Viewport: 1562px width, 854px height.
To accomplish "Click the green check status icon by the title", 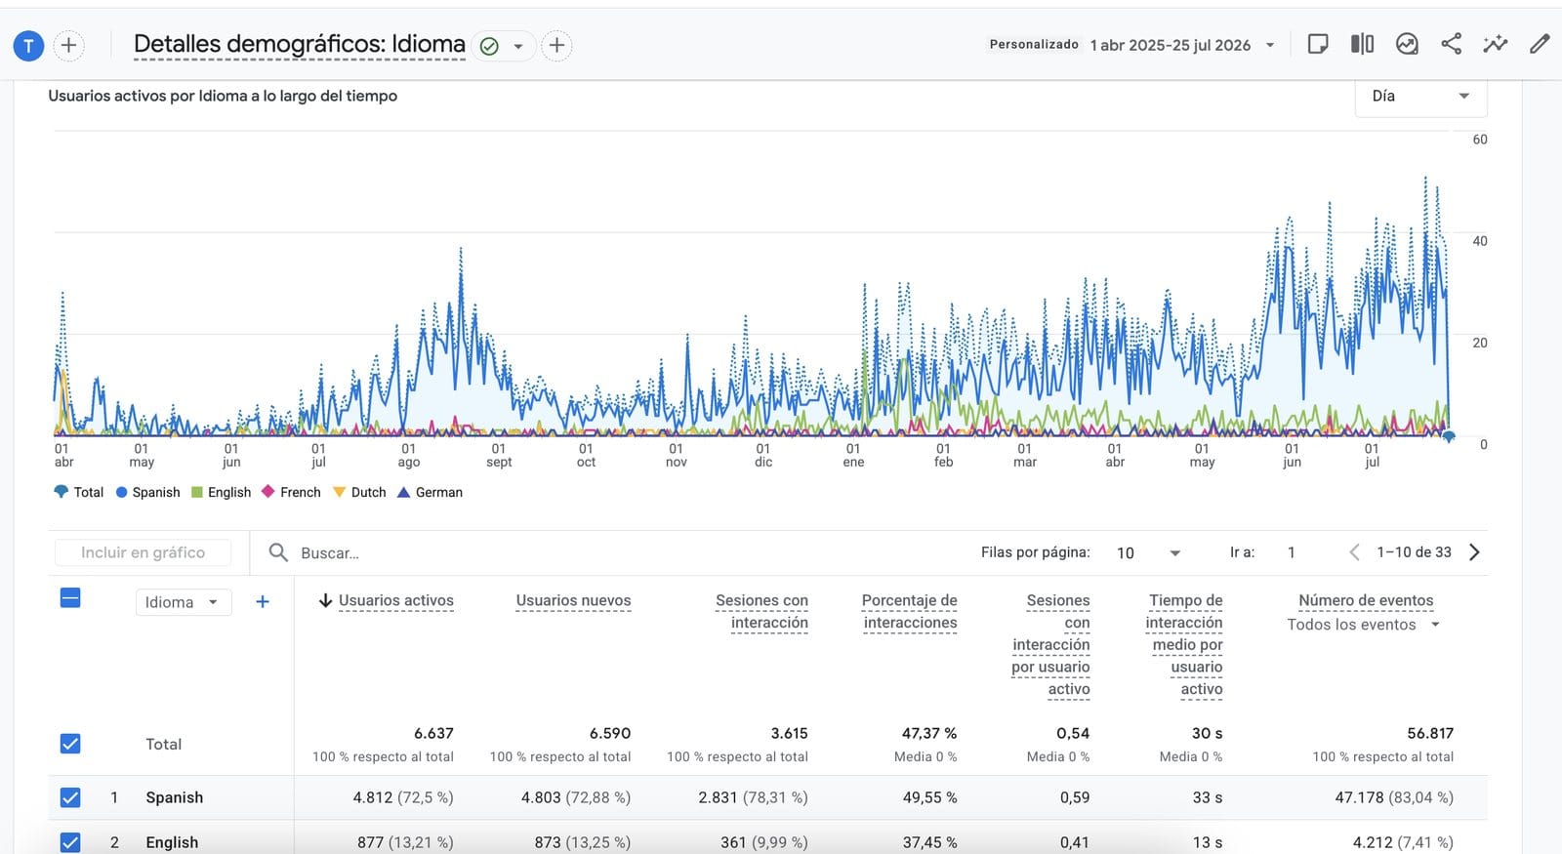I will [490, 46].
